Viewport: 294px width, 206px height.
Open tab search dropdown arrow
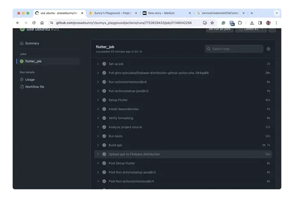276,13
